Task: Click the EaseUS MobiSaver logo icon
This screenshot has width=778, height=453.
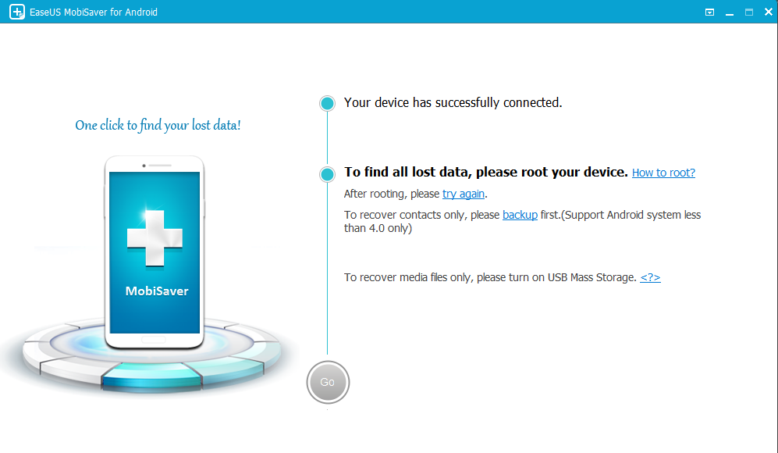Action: pyautogui.click(x=17, y=12)
